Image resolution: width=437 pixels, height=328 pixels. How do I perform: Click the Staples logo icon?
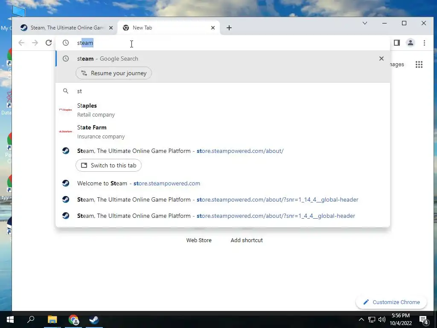[65, 110]
